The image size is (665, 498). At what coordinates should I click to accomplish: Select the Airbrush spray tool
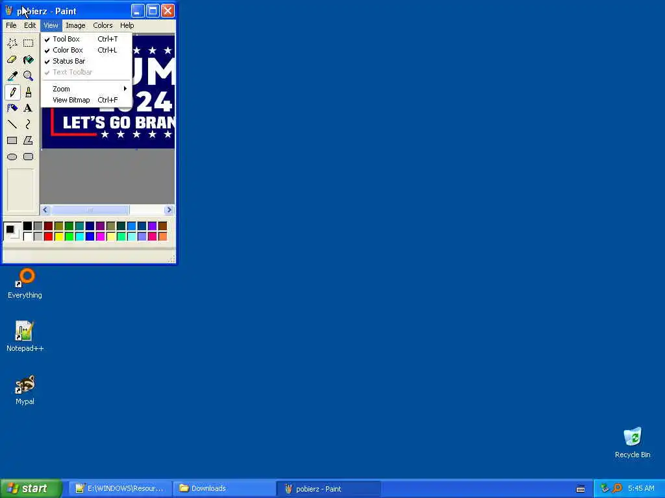click(x=12, y=108)
